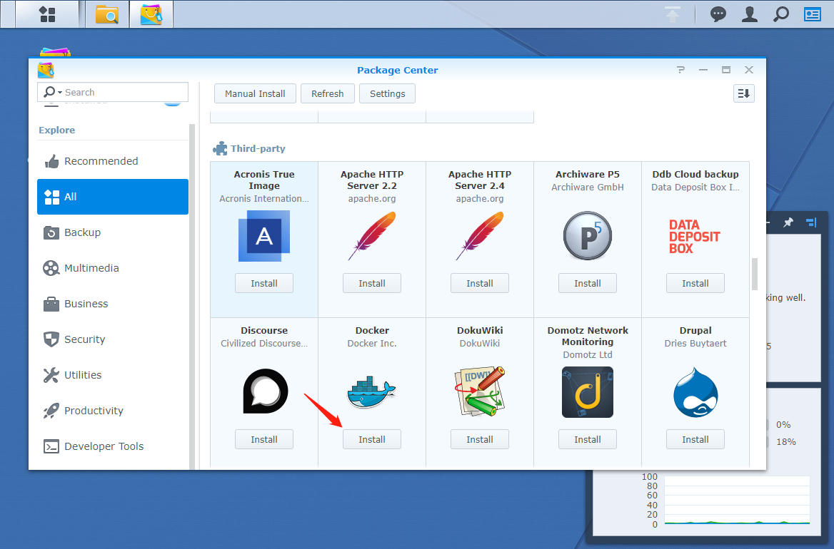
Task: Select the Multimedia category
Action: point(113,267)
